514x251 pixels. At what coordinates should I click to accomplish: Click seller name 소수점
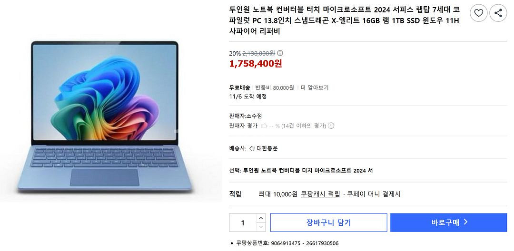click(254, 116)
